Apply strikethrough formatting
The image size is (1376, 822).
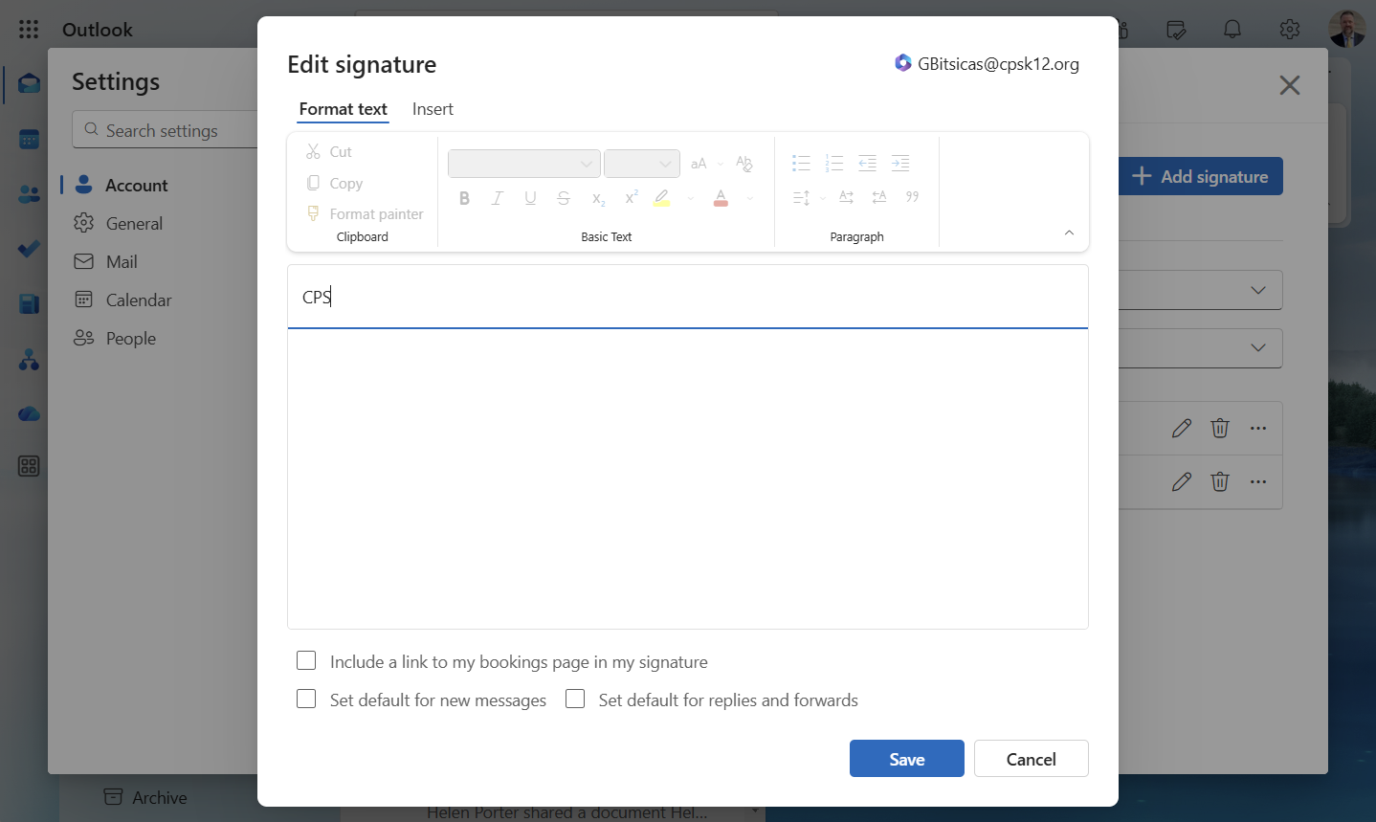point(564,198)
